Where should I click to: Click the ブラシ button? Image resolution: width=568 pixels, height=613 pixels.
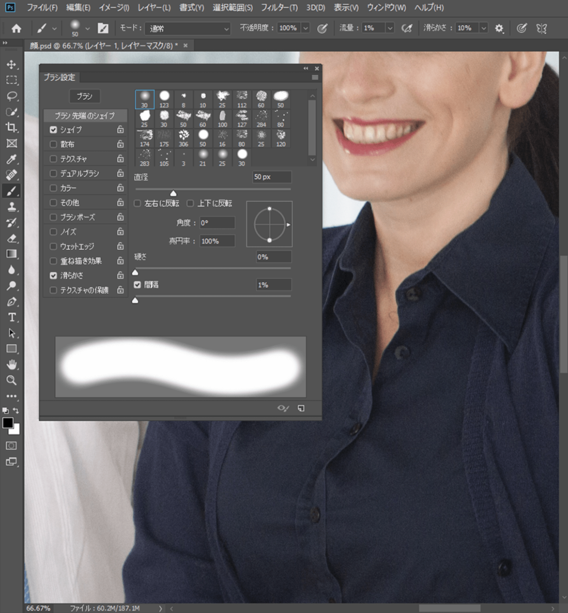click(84, 96)
